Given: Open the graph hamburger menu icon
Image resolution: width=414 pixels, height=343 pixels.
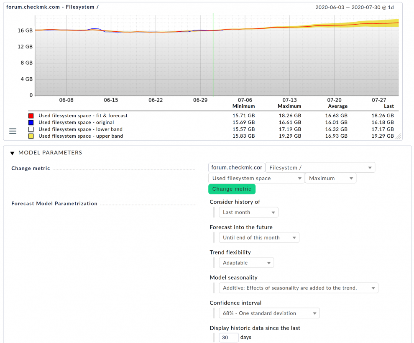Looking at the screenshot, I should [13, 131].
